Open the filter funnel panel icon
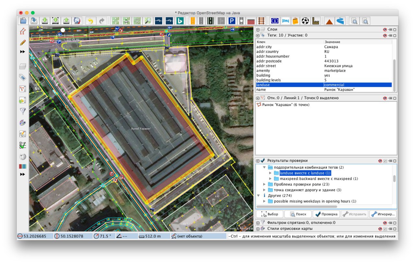The height and width of the screenshot is (264, 415). [23, 111]
